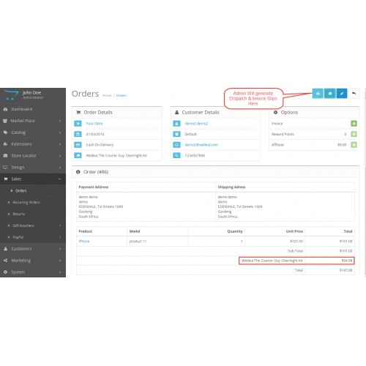The height and width of the screenshot is (366, 366).
Task: Click the shipping list truck icon button
Action: click(x=330, y=94)
